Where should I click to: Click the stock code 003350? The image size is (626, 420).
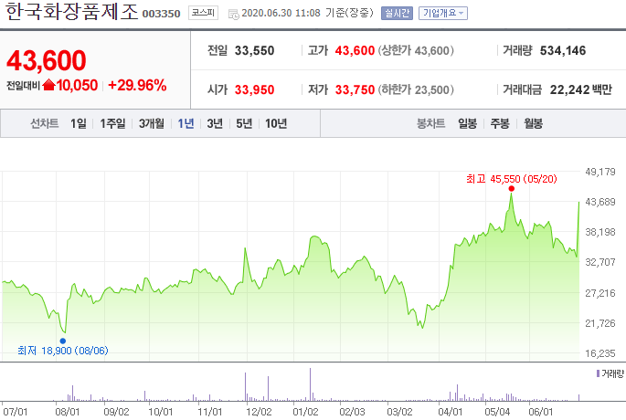click(x=161, y=14)
